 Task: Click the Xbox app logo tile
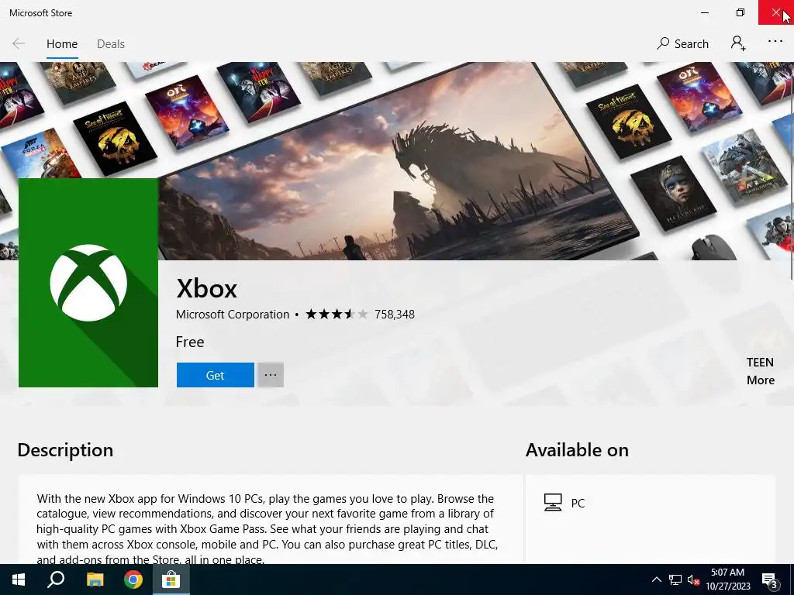point(88,283)
